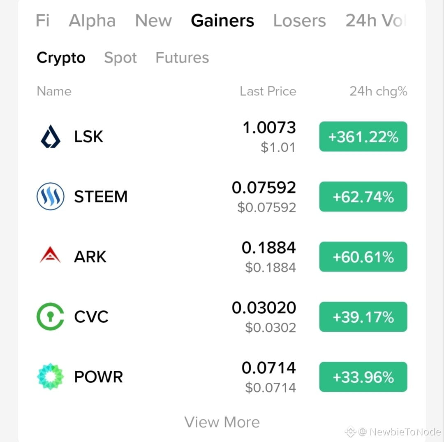Switch to the Losers tab
Viewport: 444px width, 442px height.
(299, 21)
